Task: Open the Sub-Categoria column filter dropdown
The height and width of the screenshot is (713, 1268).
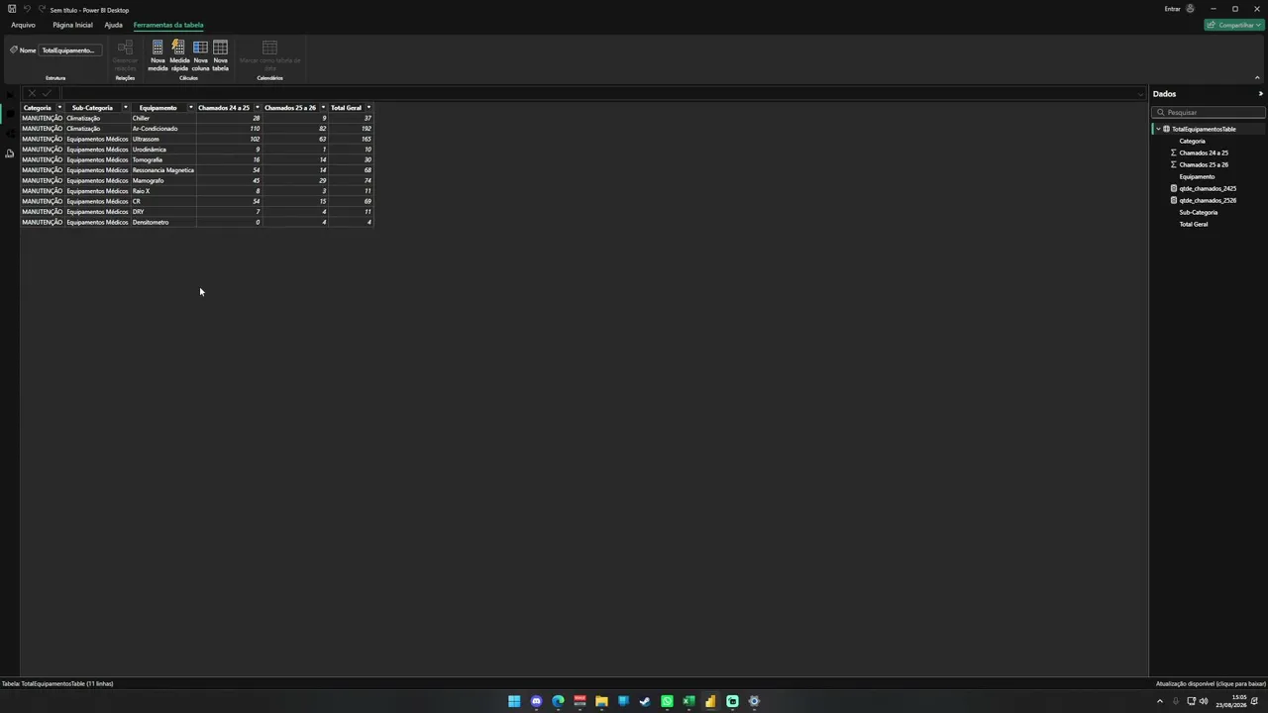Action: click(x=125, y=107)
